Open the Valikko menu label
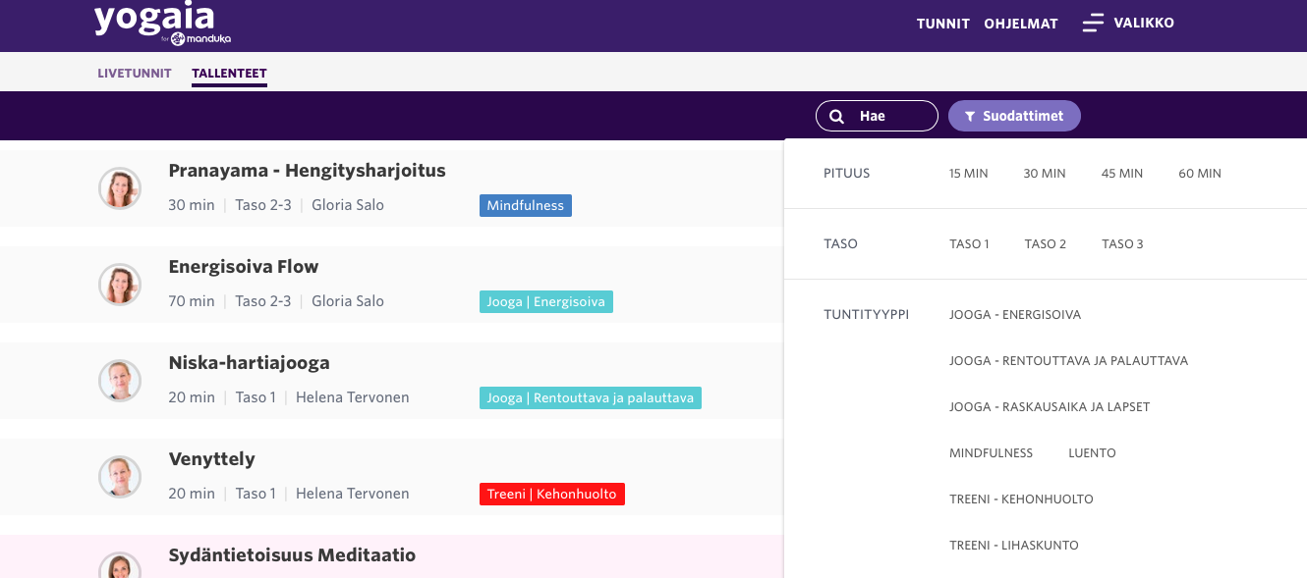The height and width of the screenshot is (578, 1307). 1144,23
